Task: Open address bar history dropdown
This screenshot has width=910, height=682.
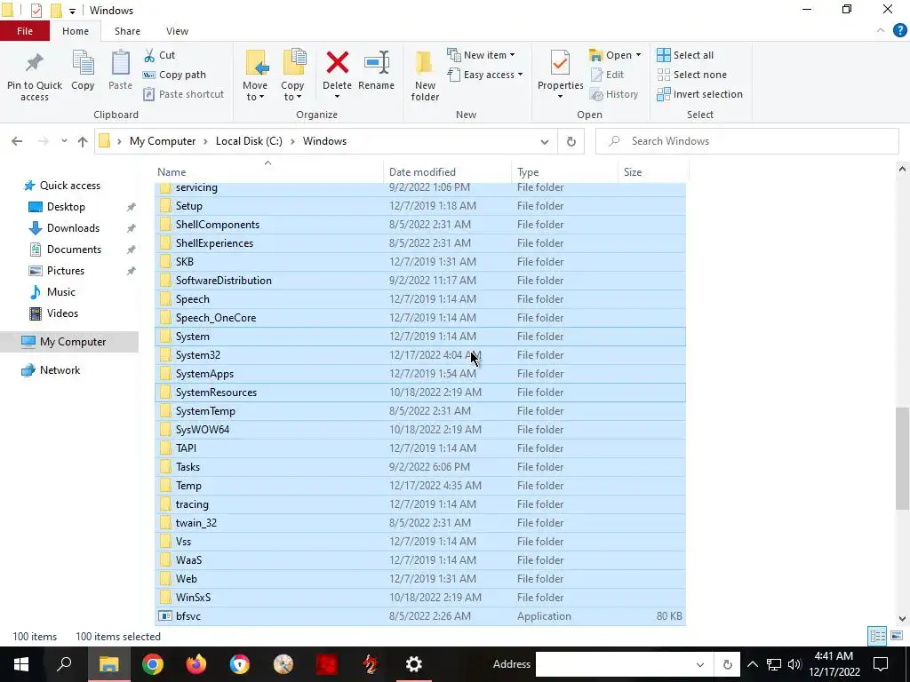Action: pos(545,141)
